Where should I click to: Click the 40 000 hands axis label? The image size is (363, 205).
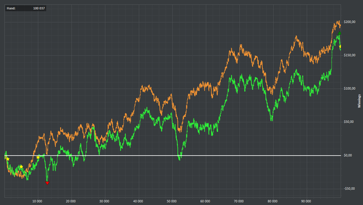click(138, 201)
